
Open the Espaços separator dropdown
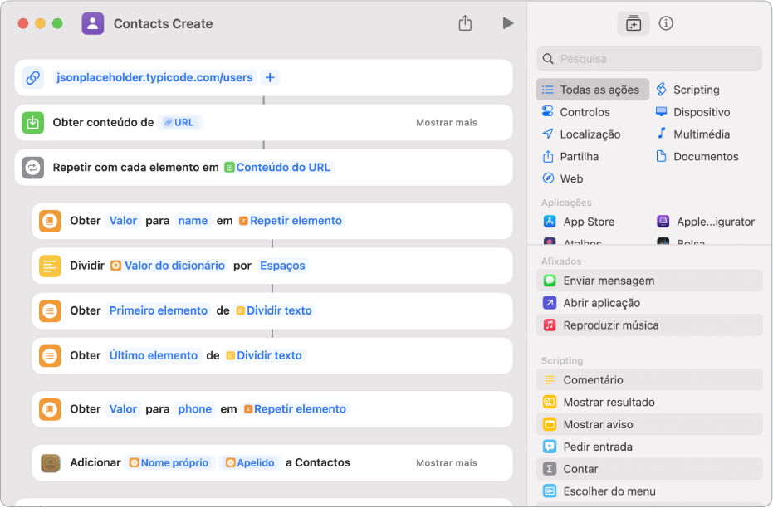pos(282,266)
